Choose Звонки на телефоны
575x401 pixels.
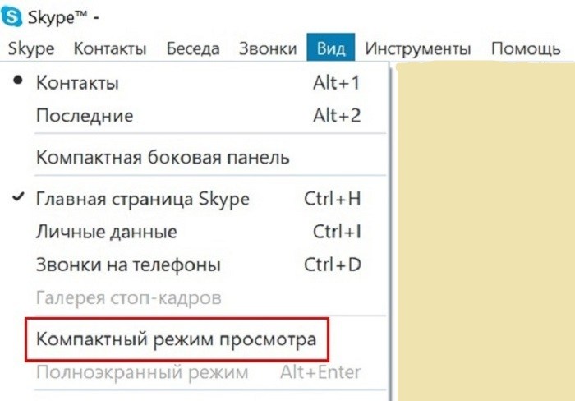click(195, 265)
